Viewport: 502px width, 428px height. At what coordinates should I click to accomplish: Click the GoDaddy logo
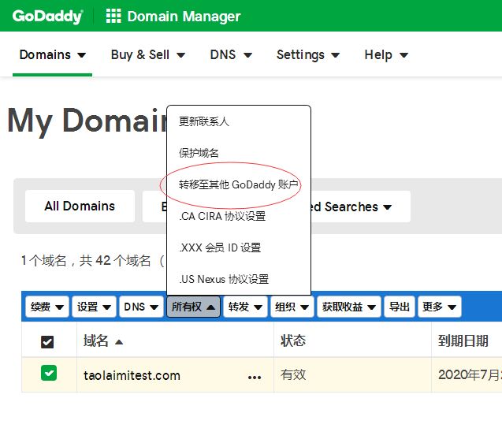(47, 16)
